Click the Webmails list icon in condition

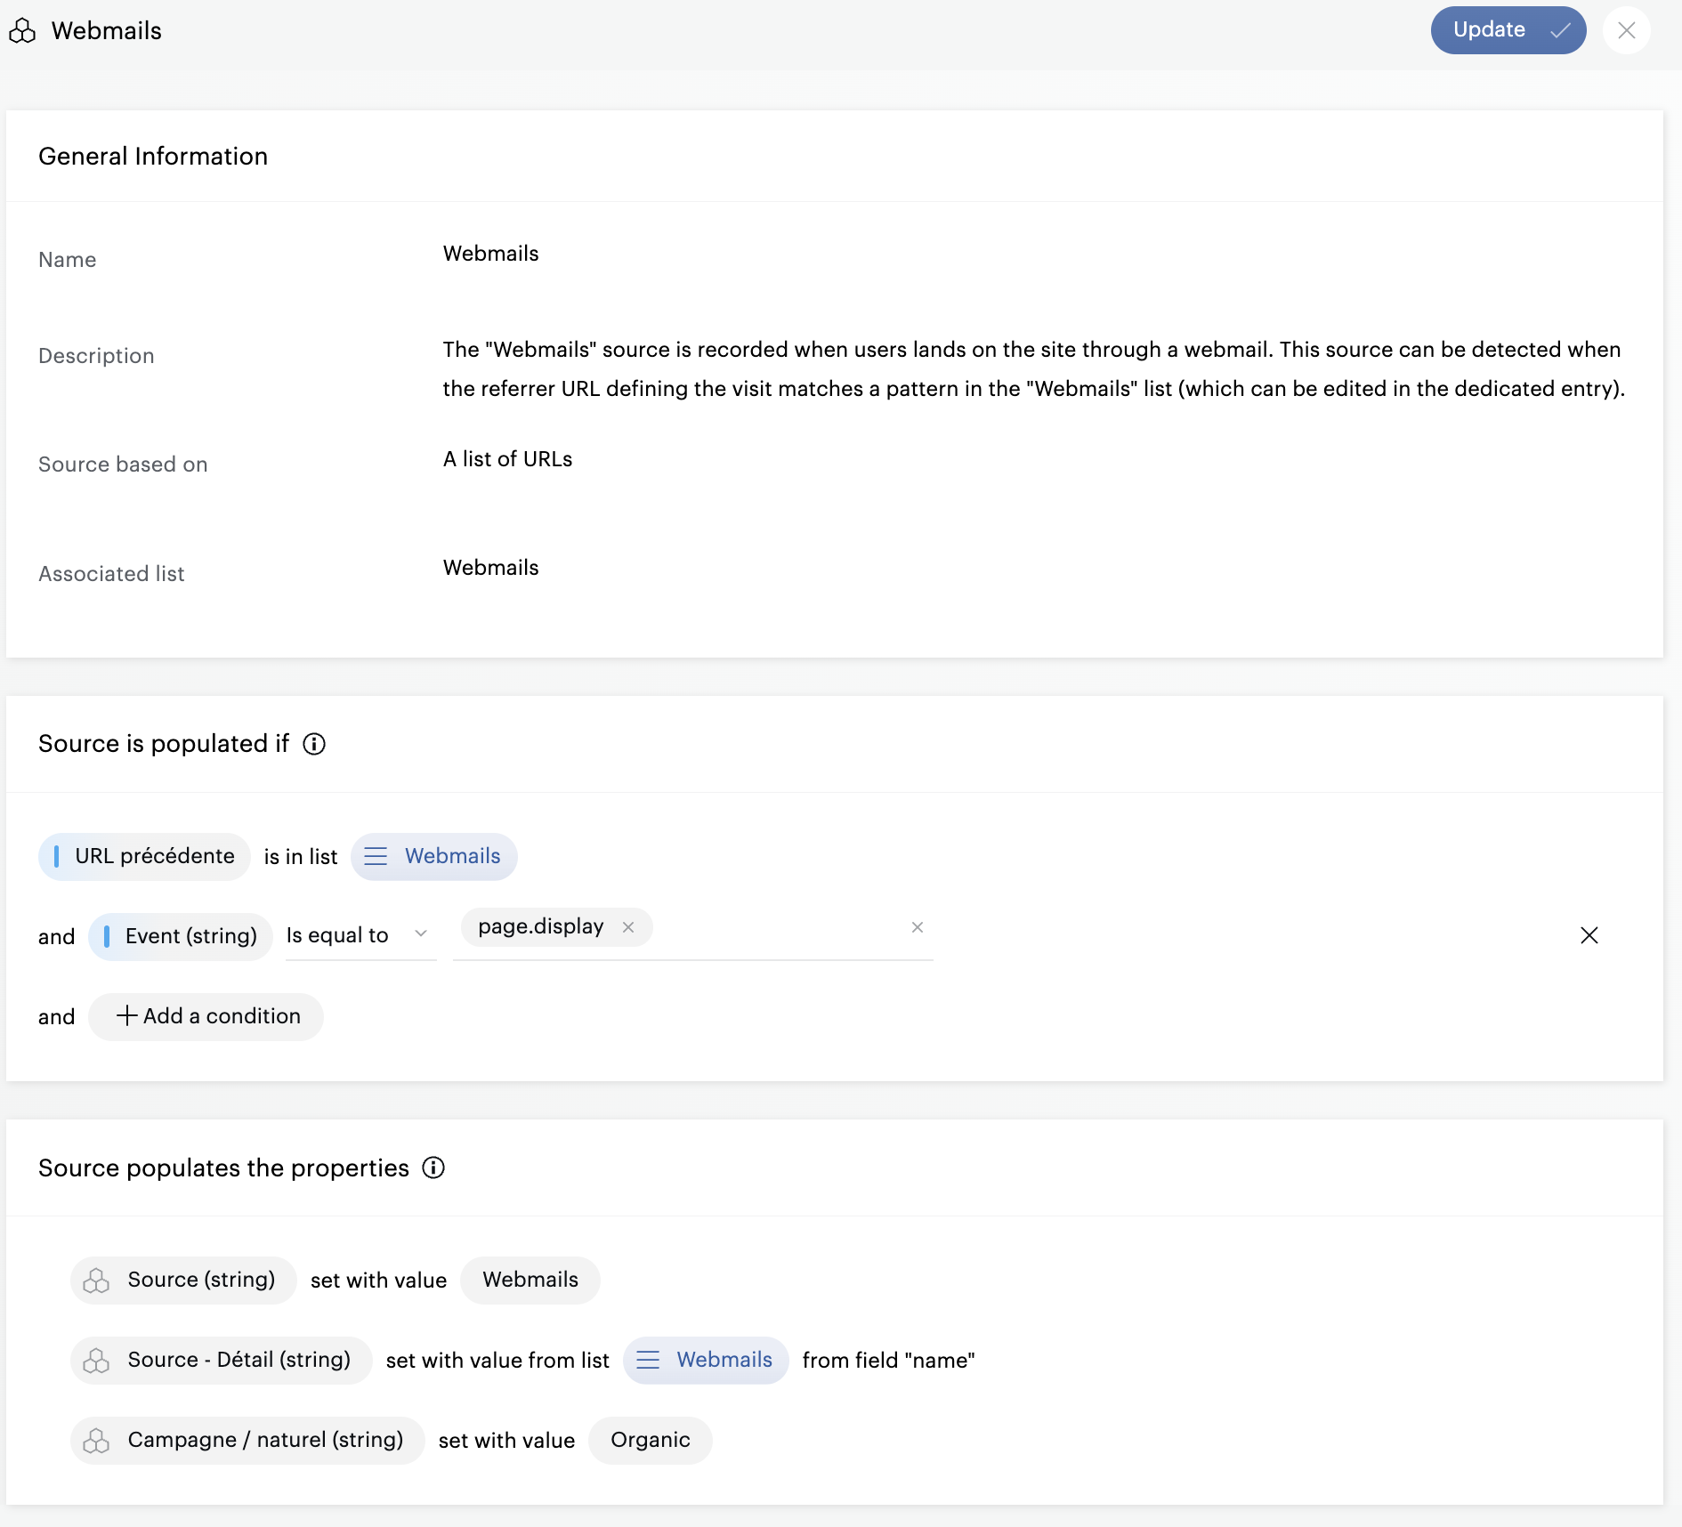pos(376,856)
